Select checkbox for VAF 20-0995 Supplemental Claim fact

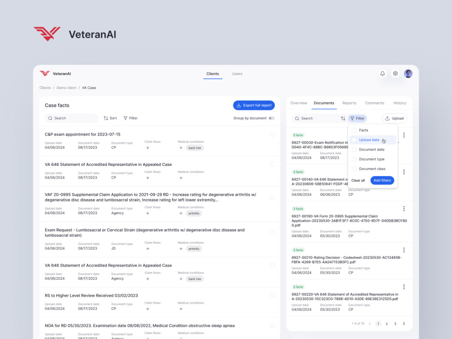pyautogui.click(x=272, y=197)
